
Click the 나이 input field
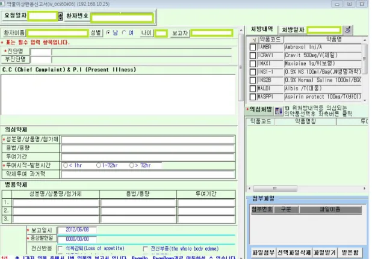click(161, 33)
